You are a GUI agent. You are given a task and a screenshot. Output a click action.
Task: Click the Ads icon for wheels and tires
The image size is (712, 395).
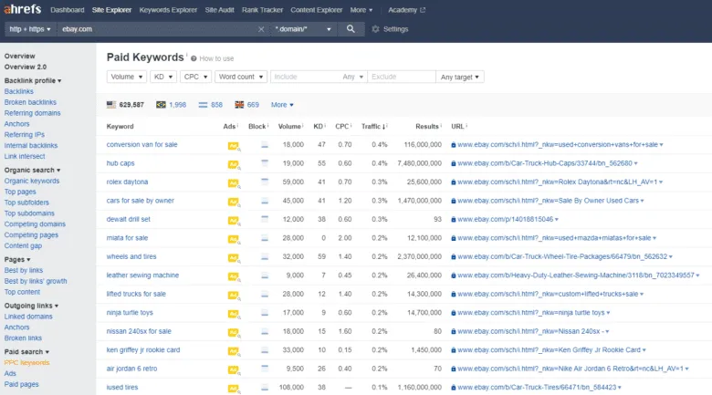click(234, 258)
